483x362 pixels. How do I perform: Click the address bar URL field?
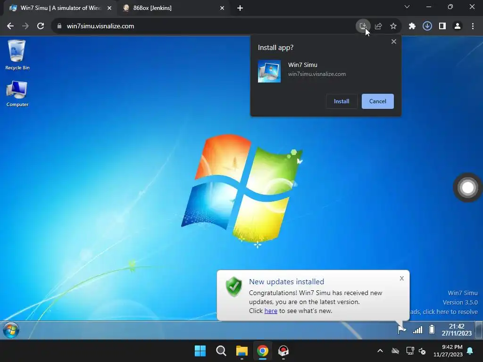tap(203, 26)
